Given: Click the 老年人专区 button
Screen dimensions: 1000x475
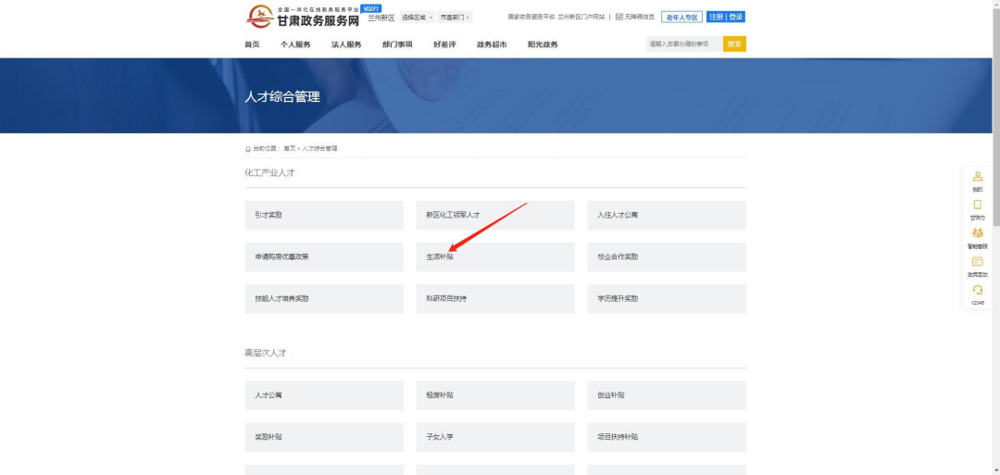Looking at the screenshot, I should [681, 17].
